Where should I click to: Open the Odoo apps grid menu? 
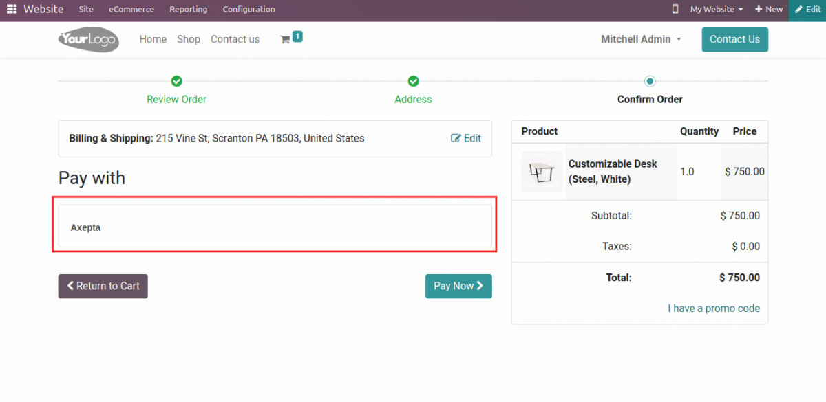[10, 9]
